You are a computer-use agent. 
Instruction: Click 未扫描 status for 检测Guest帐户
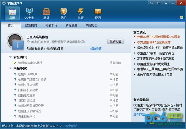(x=114, y=74)
